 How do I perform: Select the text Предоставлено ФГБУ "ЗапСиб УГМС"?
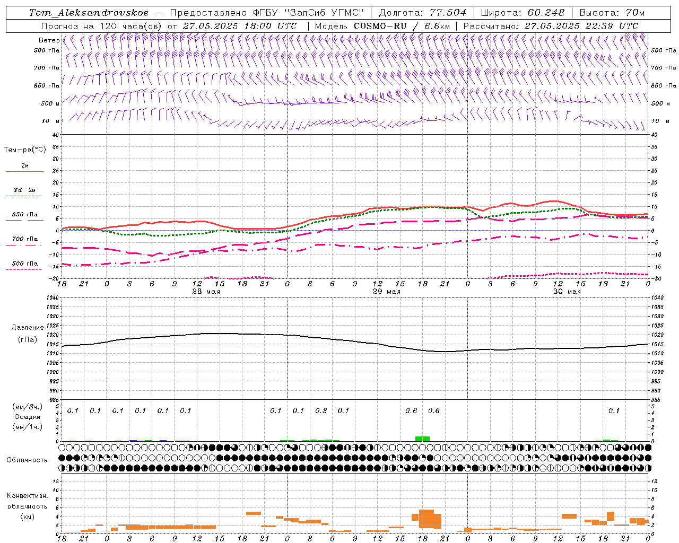pyautogui.click(x=267, y=13)
